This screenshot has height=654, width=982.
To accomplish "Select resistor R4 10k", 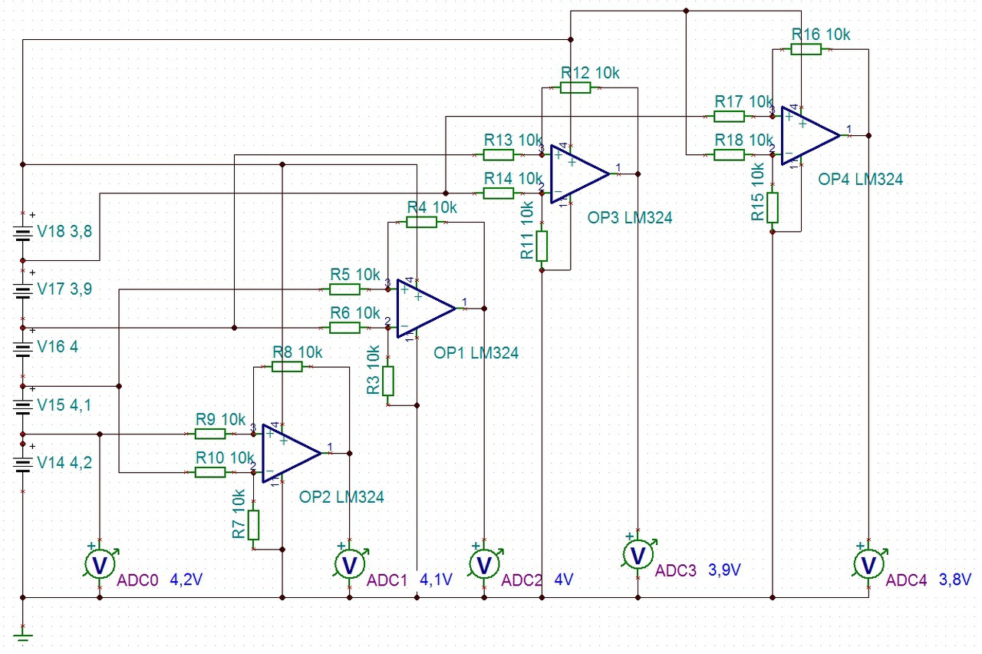I will point(421,223).
